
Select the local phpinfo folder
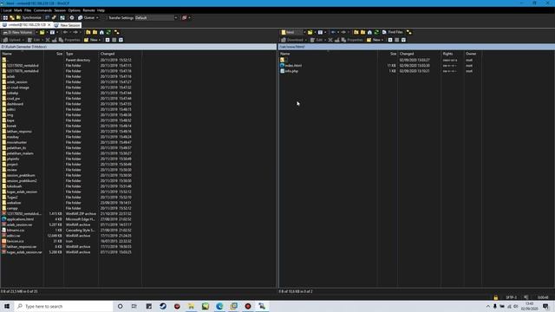tap(13, 159)
